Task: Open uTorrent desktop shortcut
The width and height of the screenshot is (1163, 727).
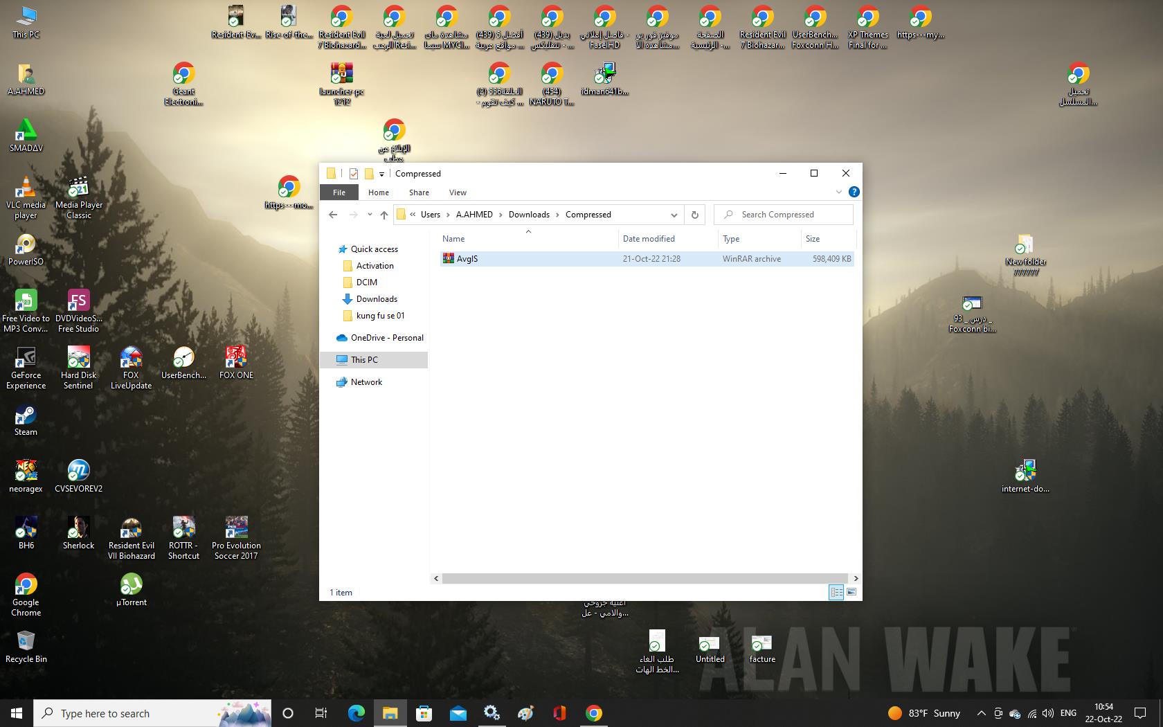Action: [x=131, y=586]
